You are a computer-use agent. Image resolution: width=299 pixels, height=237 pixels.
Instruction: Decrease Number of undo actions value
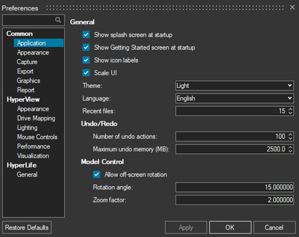coord(291,139)
